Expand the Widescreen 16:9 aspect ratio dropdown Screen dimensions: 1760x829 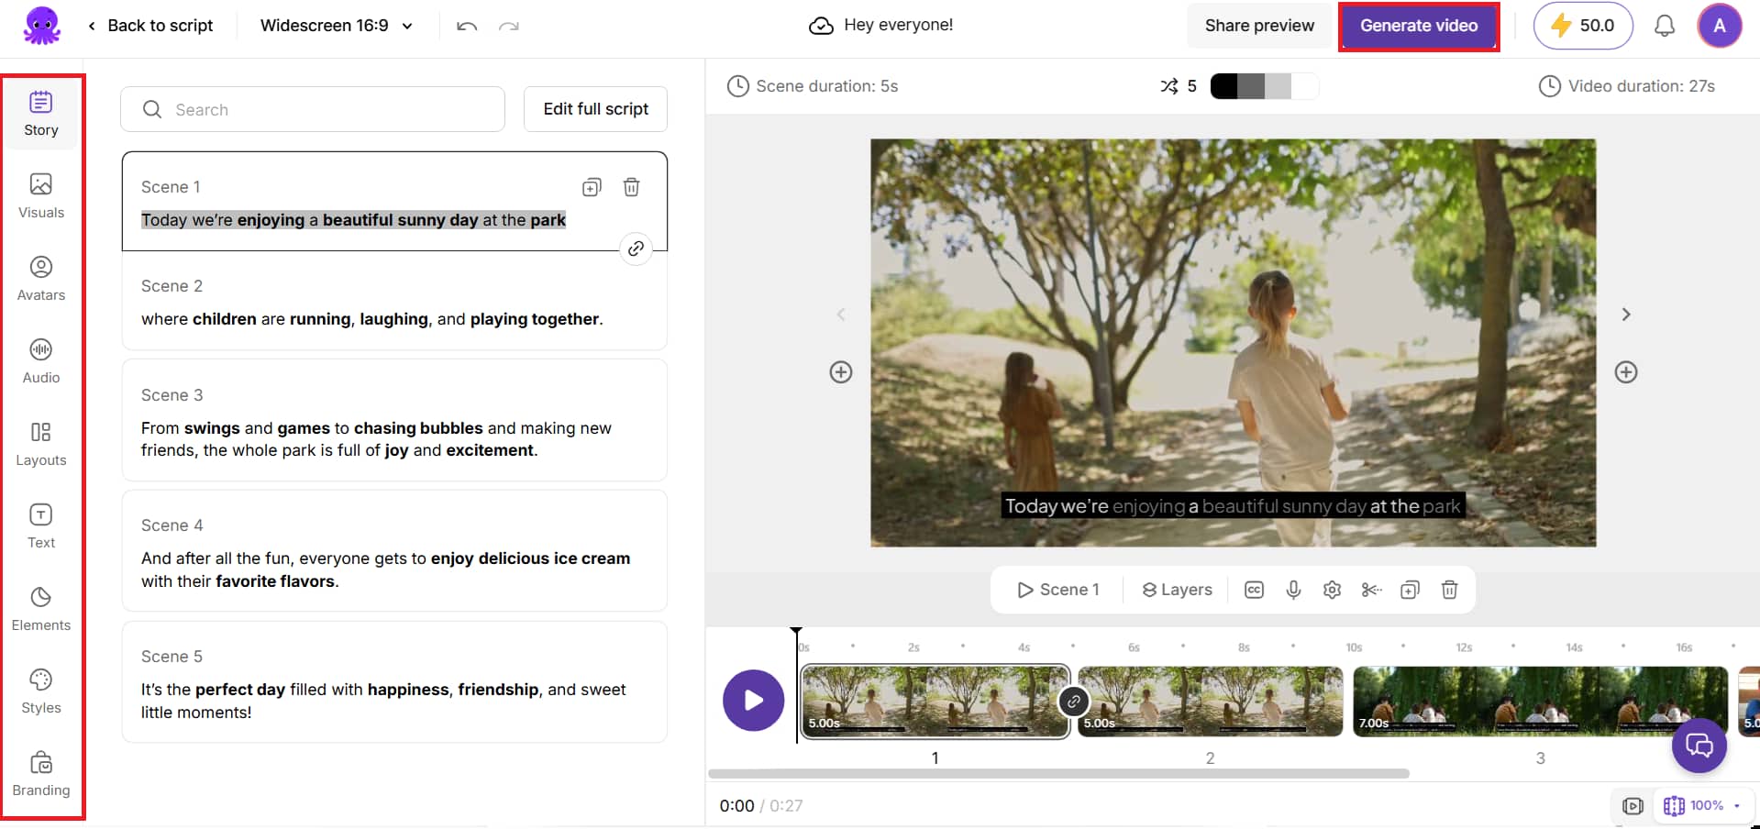coord(337,26)
